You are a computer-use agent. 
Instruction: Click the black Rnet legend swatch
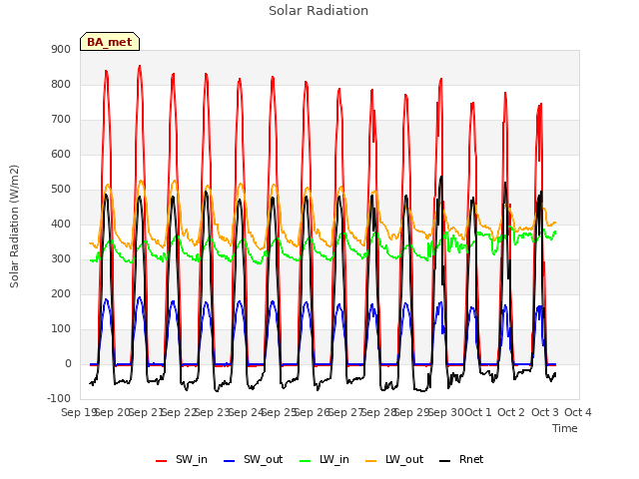pyautogui.click(x=444, y=461)
